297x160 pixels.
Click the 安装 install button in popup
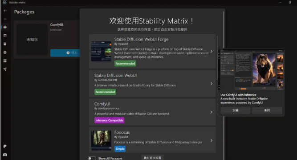236,110
